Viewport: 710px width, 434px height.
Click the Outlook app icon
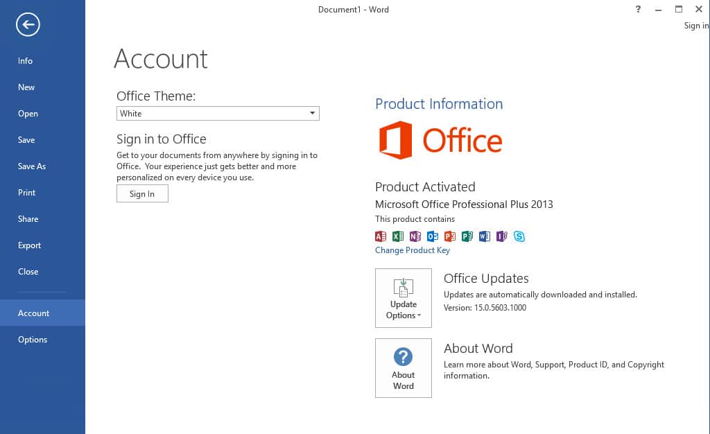433,236
